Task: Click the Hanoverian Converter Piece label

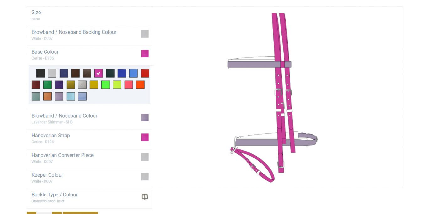Action: [62, 155]
